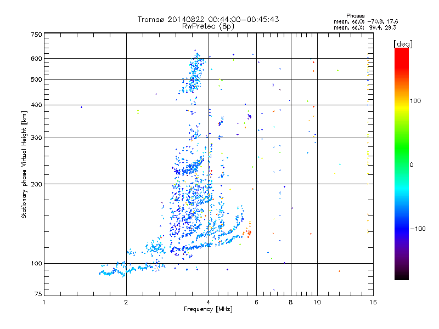The height and width of the screenshot is (329, 439).
Task: Click the rainbow phase colorbar
Action: (x=402, y=163)
